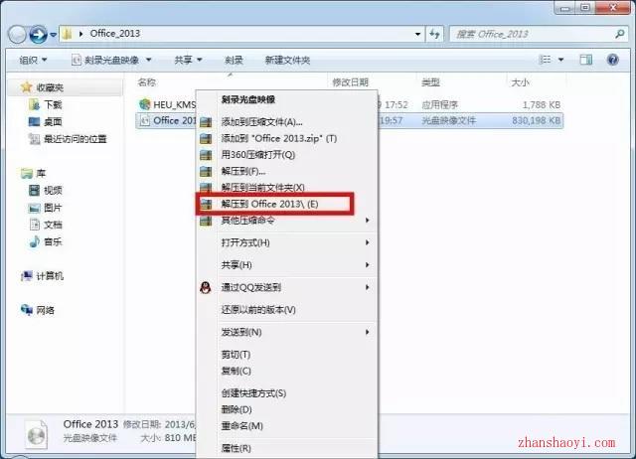Choose 剪切(T) in context menu
This screenshot has width=636, height=459.
287,355
